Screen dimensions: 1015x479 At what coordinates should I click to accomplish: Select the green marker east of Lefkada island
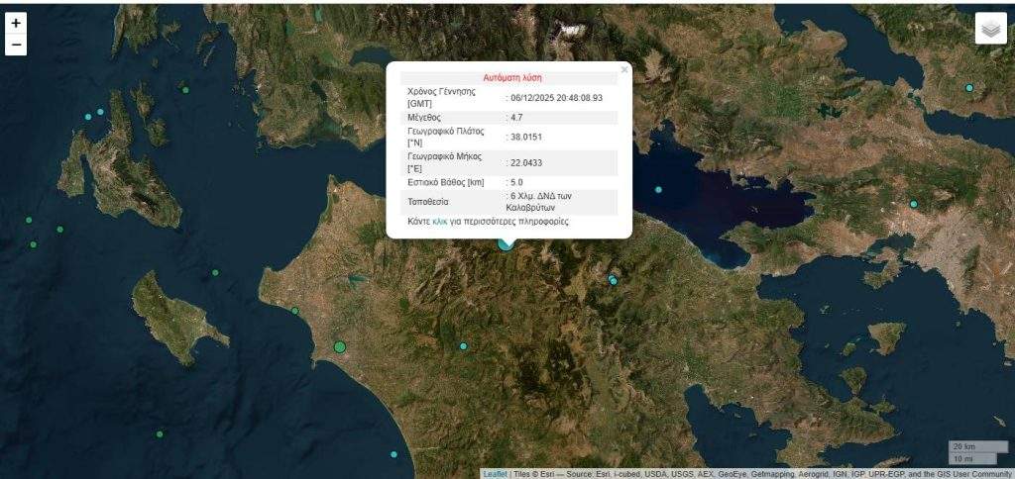coord(184,90)
